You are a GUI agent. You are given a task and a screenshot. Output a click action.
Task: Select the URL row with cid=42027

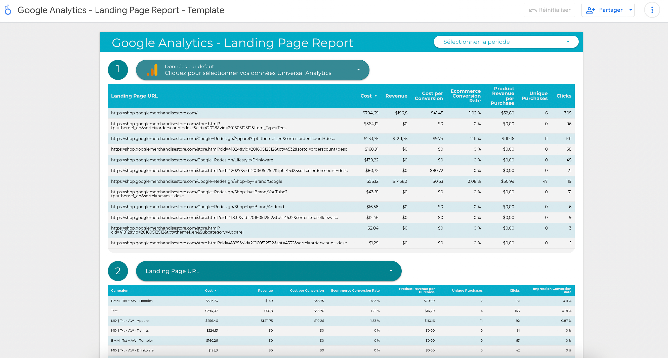(x=341, y=170)
